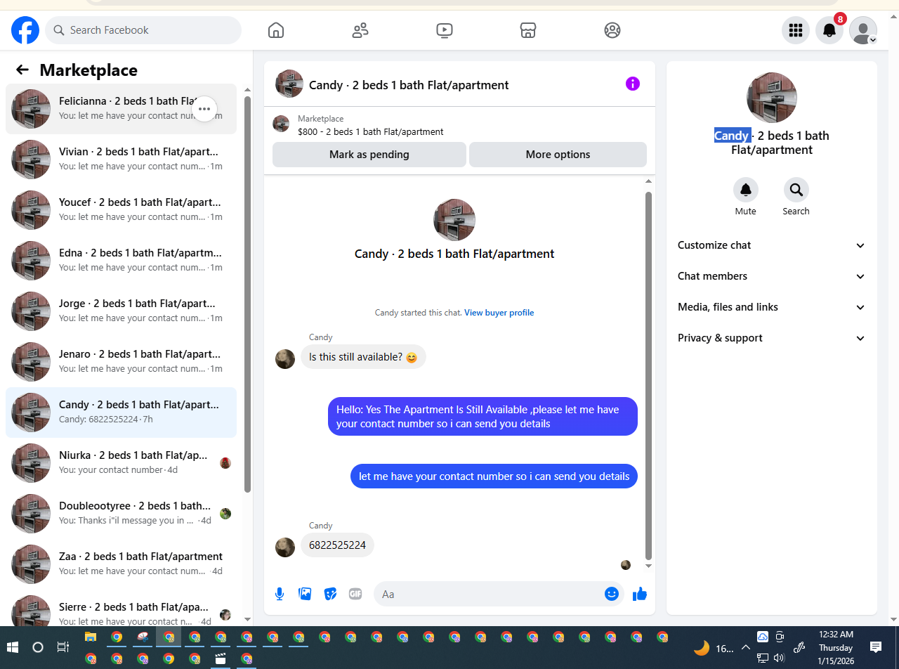This screenshot has width=899, height=669.
Task: Choose a sticker using the sticker icon
Action: (330, 594)
